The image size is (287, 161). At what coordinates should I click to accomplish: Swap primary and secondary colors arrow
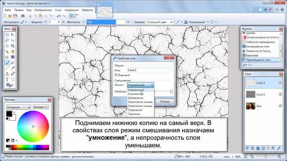tap(14, 112)
